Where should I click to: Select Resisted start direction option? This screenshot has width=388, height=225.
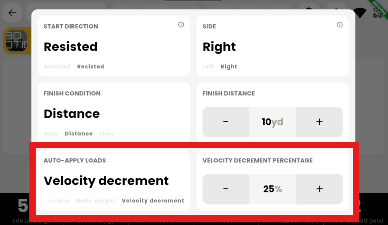(91, 67)
